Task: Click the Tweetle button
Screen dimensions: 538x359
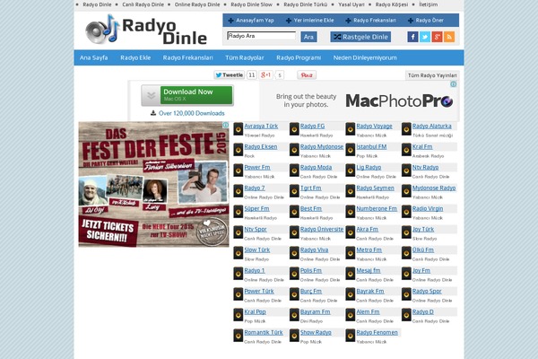Action: 230,74
